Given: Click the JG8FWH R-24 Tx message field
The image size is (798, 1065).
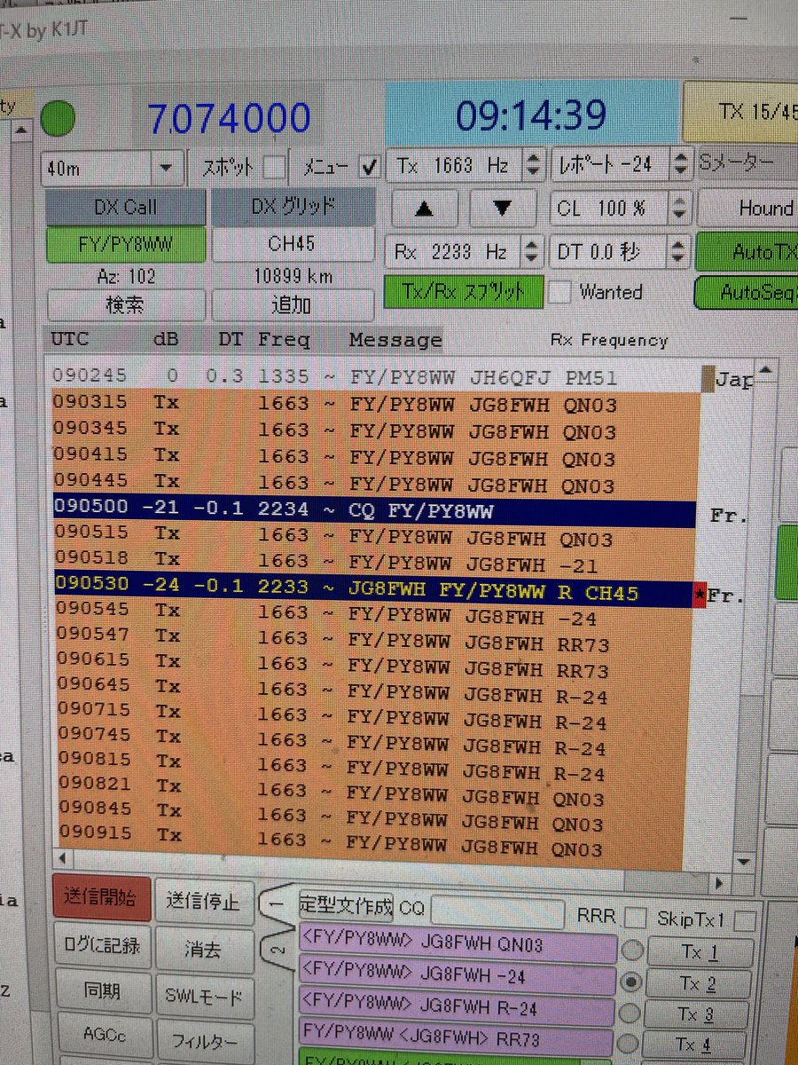Looking at the screenshot, I should (x=458, y=1008).
